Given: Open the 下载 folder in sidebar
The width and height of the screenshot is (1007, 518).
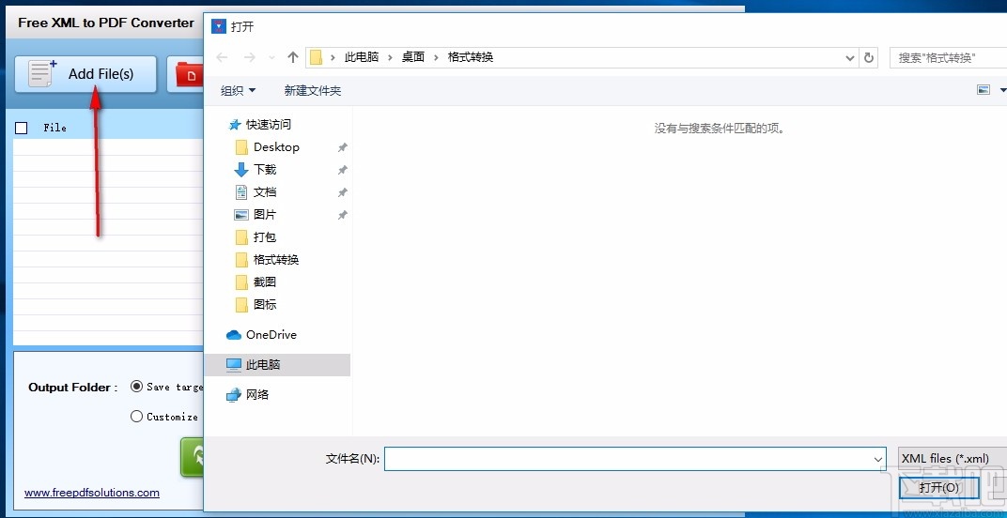Looking at the screenshot, I should [265, 170].
